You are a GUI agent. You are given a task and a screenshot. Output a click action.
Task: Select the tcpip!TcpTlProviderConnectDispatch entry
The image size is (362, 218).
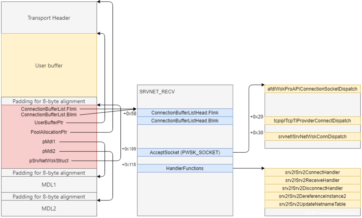pyautogui.click(x=312, y=121)
